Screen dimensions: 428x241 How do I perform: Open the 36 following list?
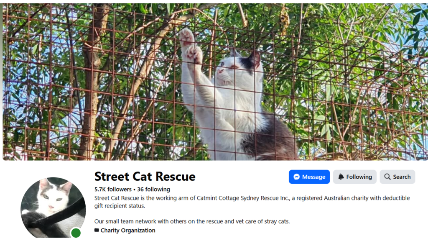(x=153, y=189)
